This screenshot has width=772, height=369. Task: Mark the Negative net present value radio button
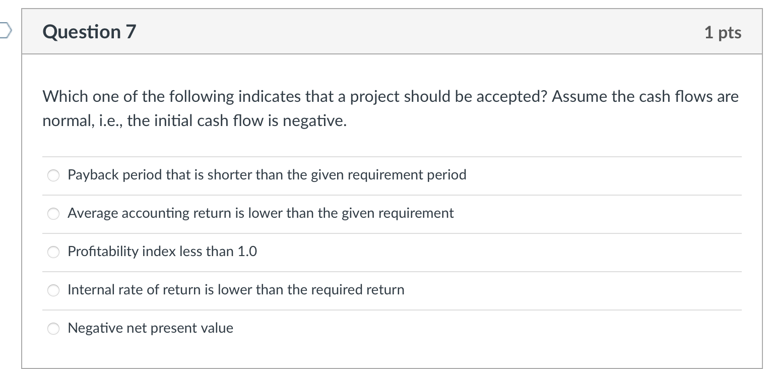pos(53,329)
